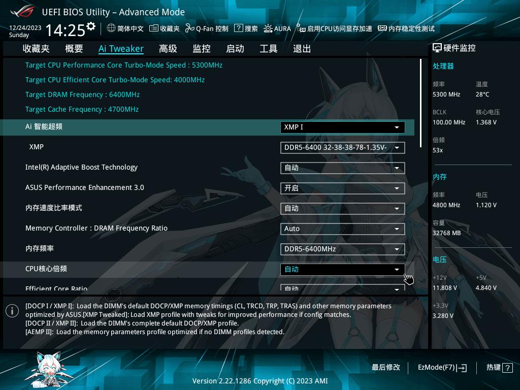Expand the Efficient Core Ratio dropdown
The image size is (520, 390).
point(343,288)
